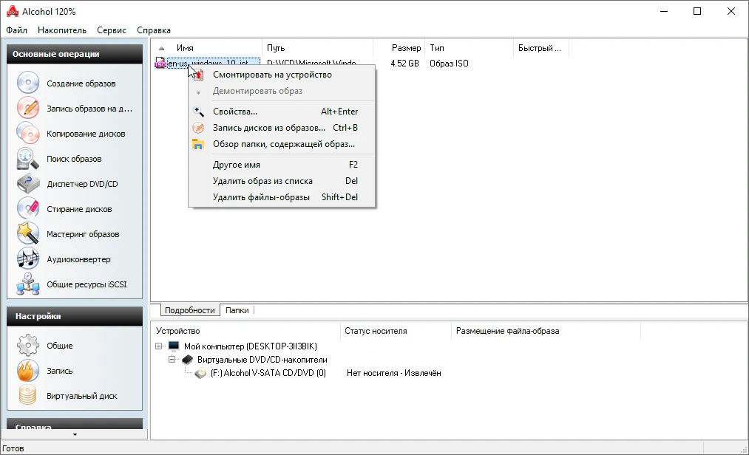Image resolution: width=749 pixels, height=455 pixels.
Task: Select Свойства... from the context menu
Action: click(x=235, y=112)
